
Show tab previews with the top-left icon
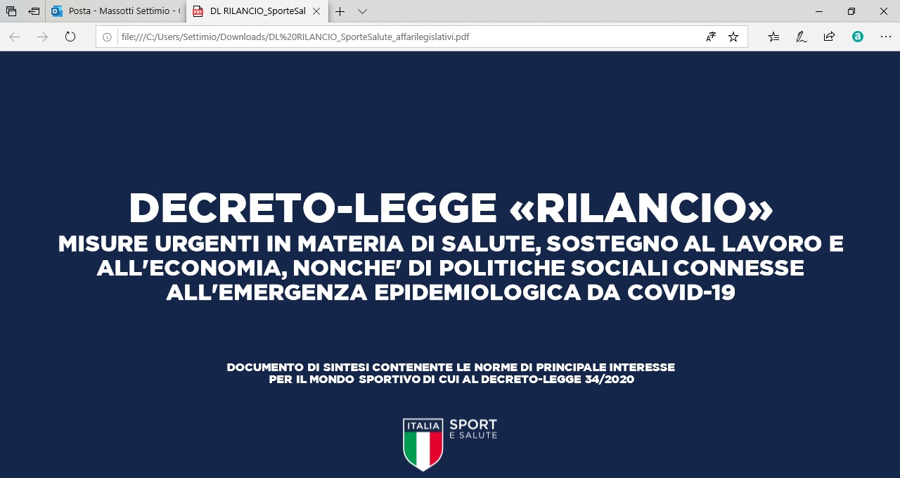click(x=10, y=11)
